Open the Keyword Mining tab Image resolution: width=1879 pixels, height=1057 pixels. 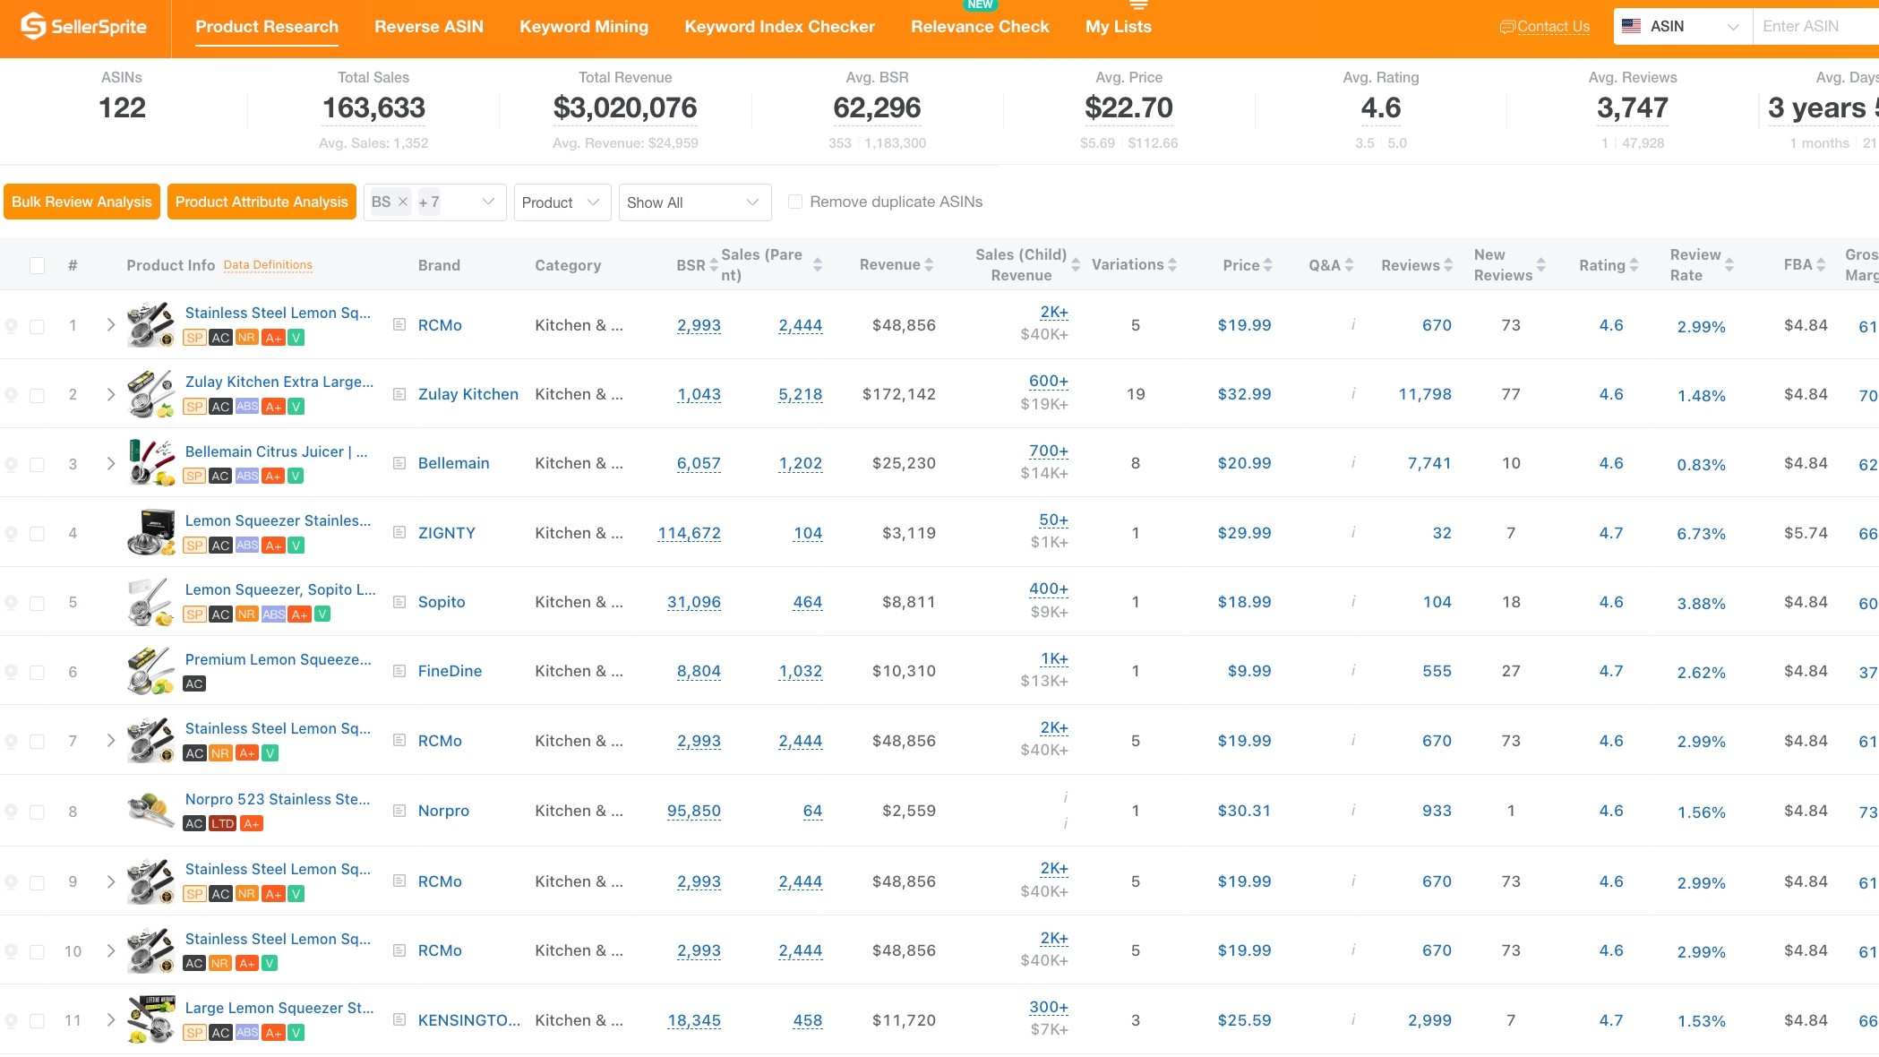[583, 26]
